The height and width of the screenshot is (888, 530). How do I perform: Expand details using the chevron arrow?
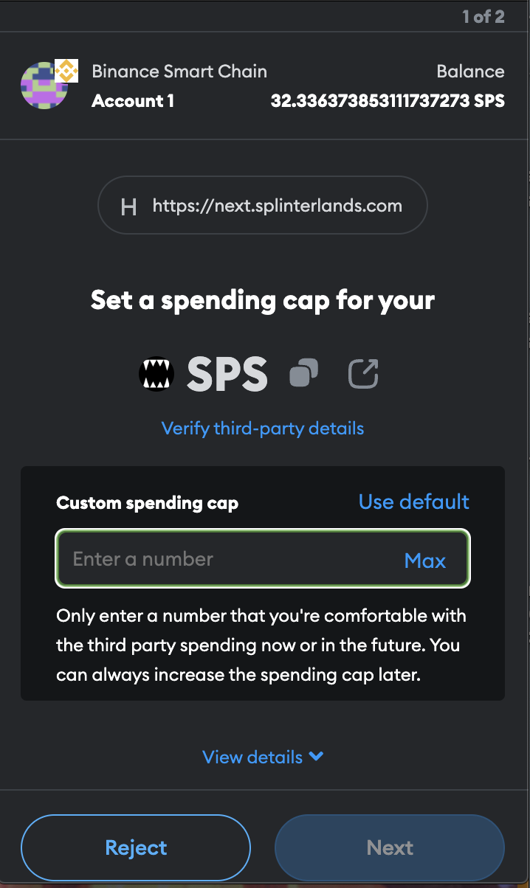tap(316, 756)
